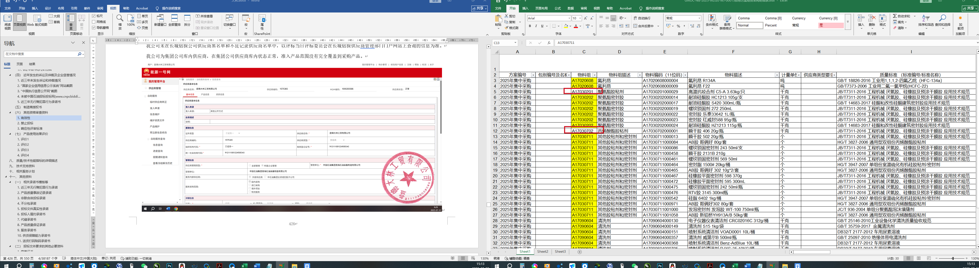This screenshot has height=268, width=979.
Task: Toggle the 导航窗格 navigation pane checkbox
Action: click(94, 28)
